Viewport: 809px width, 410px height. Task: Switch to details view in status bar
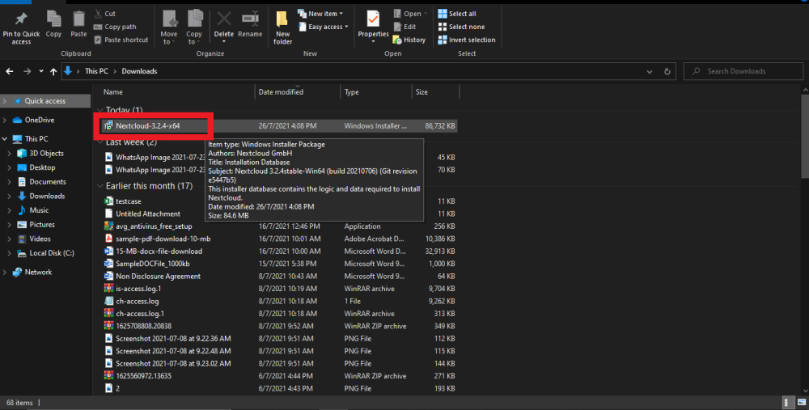click(x=787, y=402)
